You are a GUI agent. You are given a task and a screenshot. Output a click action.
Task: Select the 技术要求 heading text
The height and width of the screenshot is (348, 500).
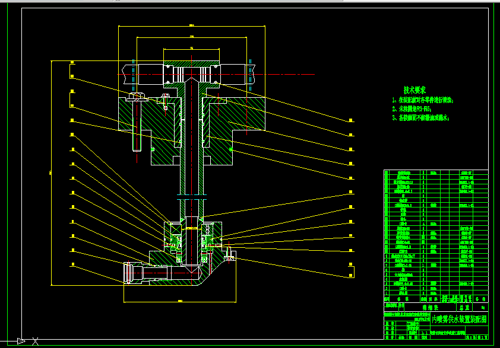pos(414,90)
